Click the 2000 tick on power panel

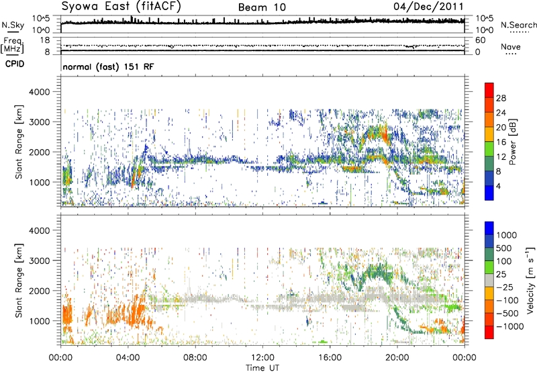39,152
